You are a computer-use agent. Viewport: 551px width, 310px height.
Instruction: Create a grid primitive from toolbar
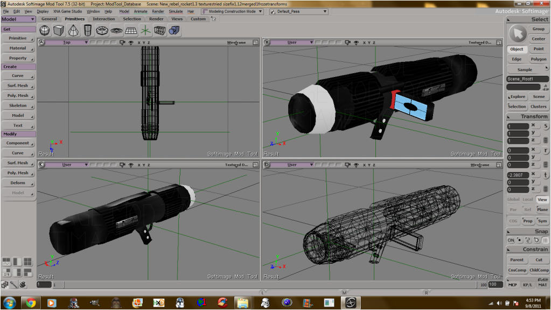(131, 31)
